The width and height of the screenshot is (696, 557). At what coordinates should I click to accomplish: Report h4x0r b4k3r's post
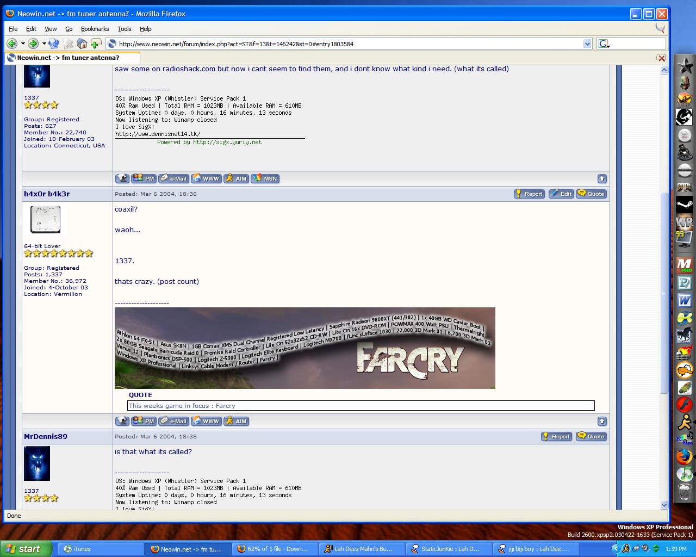point(529,194)
